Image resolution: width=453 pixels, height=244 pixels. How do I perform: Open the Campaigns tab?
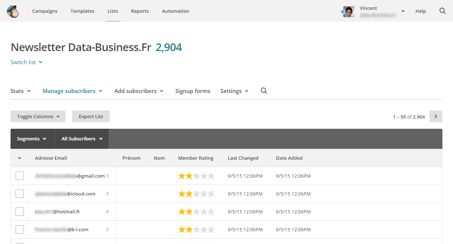[x=45, y=11]
